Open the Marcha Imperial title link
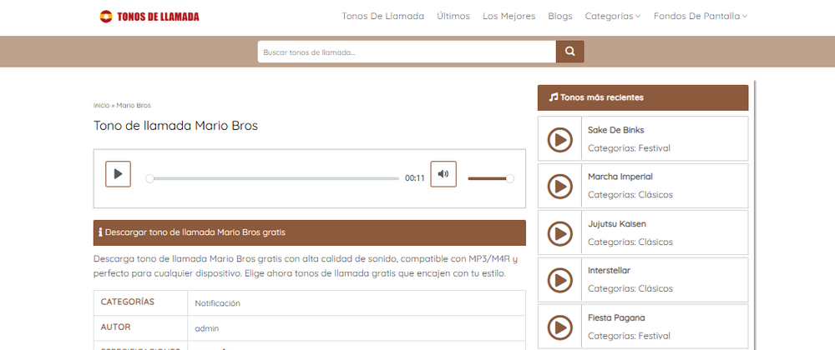The width and height of the screenshot is (835, 350). point(620,177)
